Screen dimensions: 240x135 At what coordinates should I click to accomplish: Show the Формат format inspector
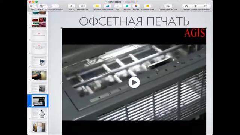(x=186, y=6)
